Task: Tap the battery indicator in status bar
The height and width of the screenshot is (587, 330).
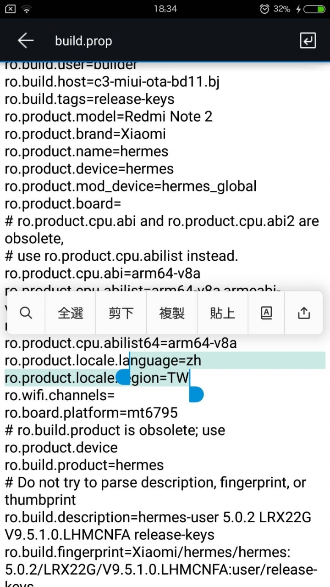Action: [314, 9]
